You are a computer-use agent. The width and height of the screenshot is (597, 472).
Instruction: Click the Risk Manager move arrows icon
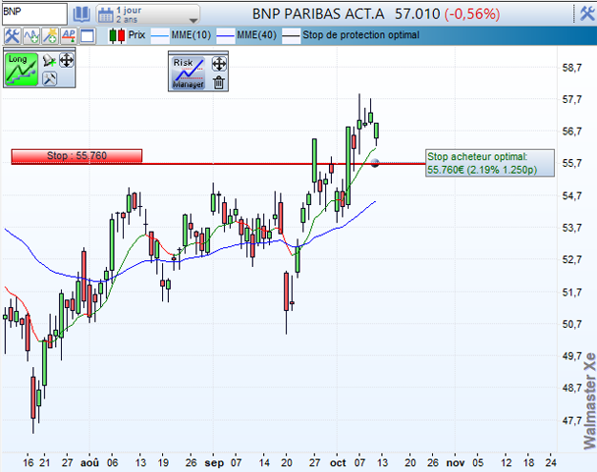(219, 64)
